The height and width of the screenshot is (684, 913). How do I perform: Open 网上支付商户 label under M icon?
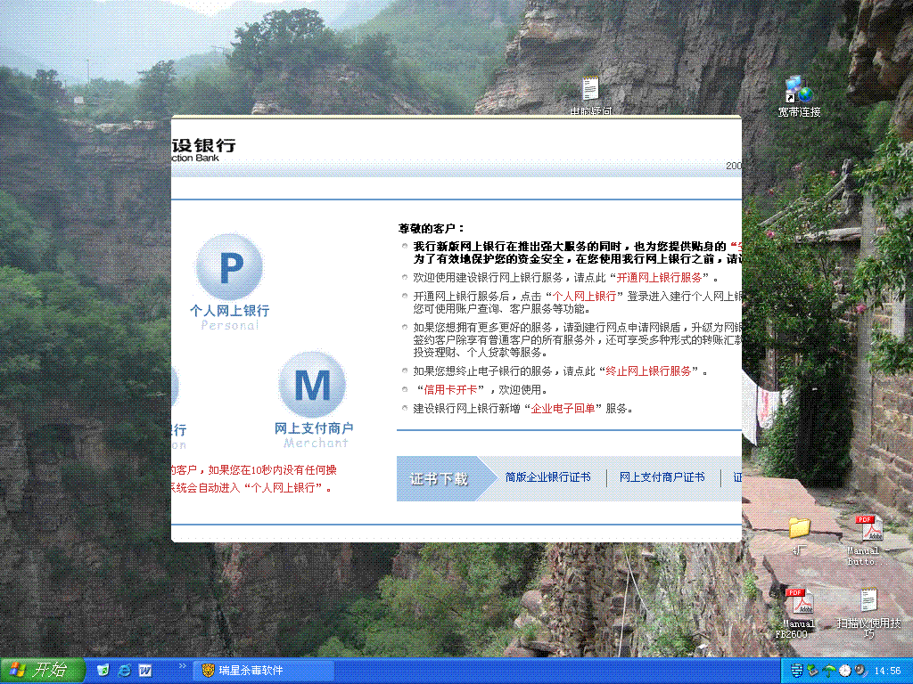click(314, 428)
